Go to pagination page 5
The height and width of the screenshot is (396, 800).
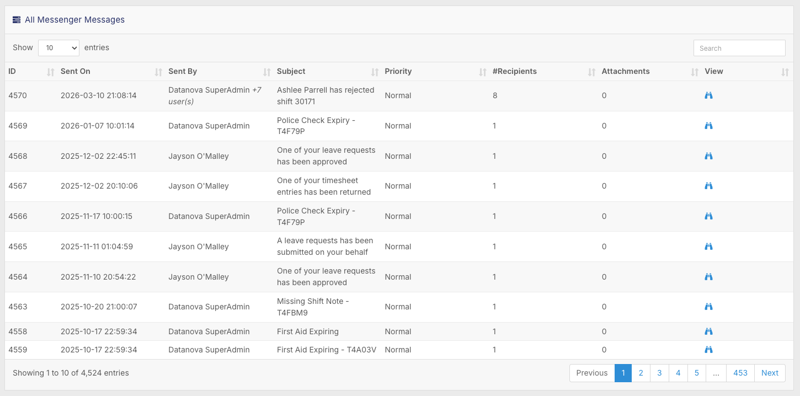(697, 373)
